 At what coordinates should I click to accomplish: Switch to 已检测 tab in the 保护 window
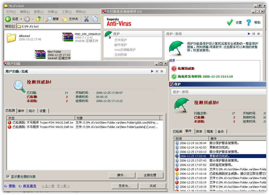(178, 132)
